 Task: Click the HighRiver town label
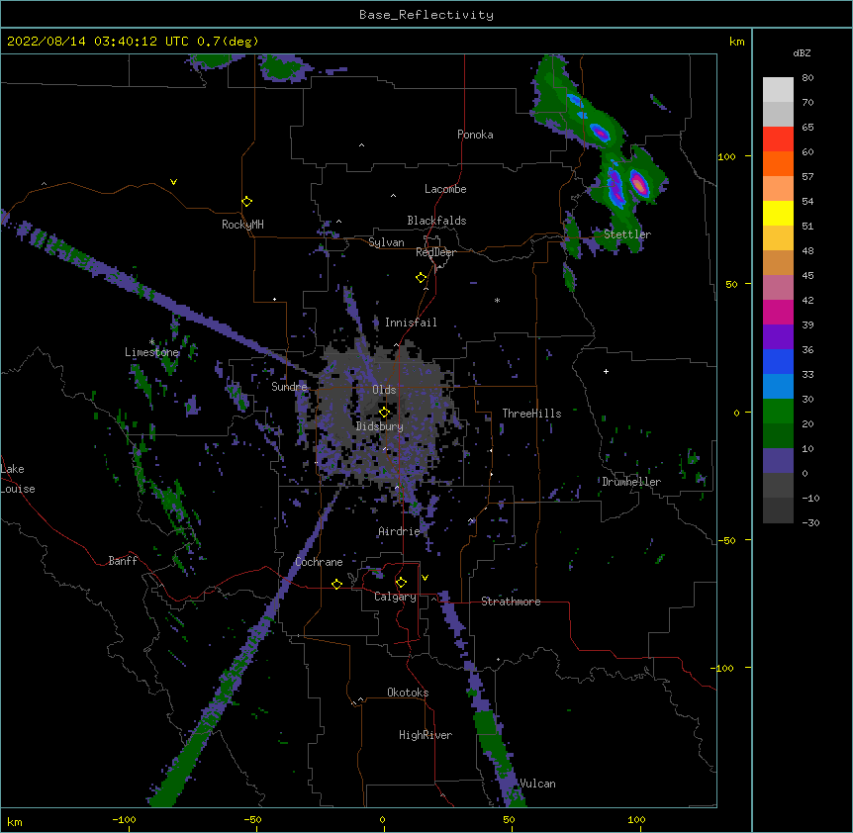click(x=426, y=735)
